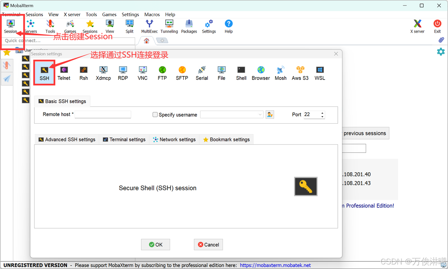
Task: Open the Settings gears toolbar icon
Action: tap(209, 26)
